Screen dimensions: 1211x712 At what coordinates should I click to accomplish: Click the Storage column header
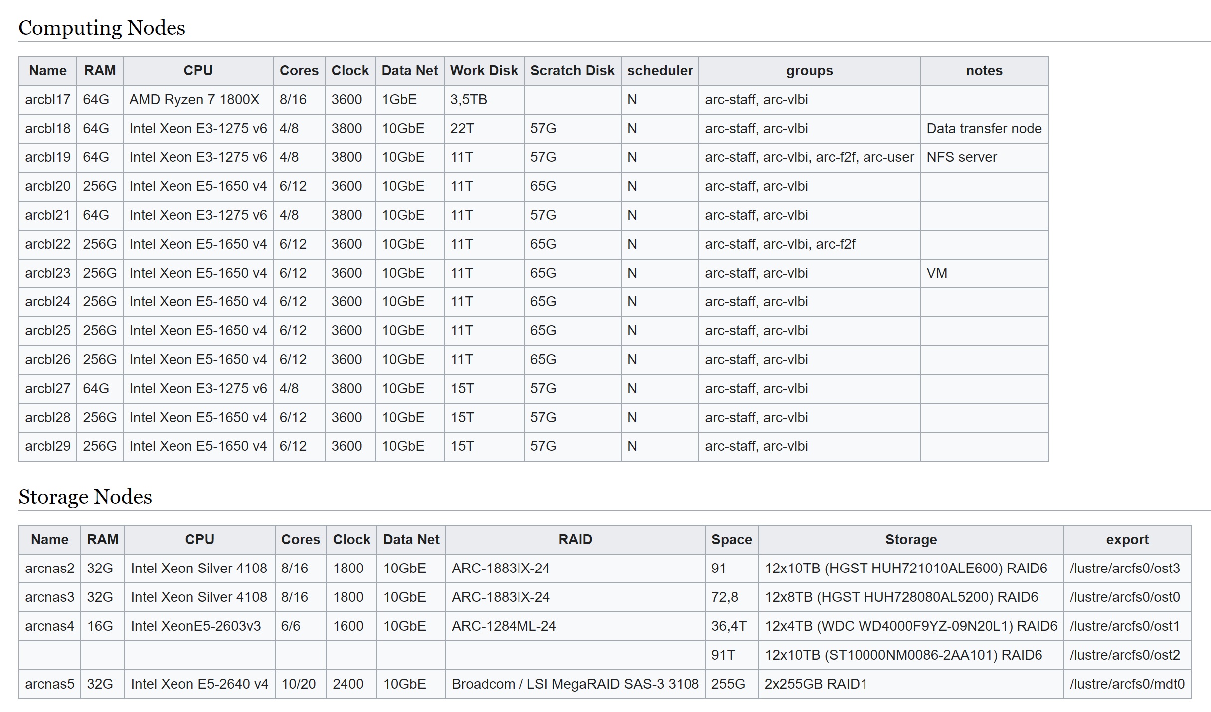coord(911,540)
